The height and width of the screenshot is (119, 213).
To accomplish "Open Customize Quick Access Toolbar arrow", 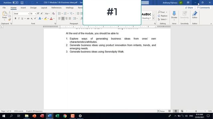I will 37,3.
